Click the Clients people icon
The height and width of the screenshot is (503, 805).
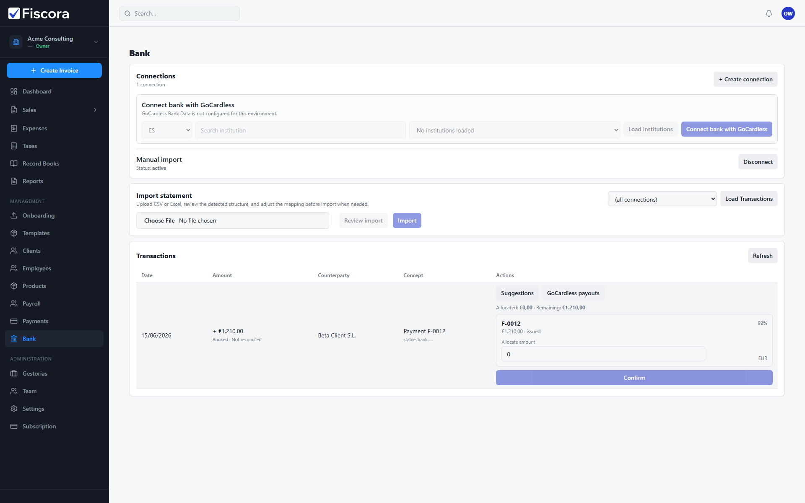pos(14,251)
